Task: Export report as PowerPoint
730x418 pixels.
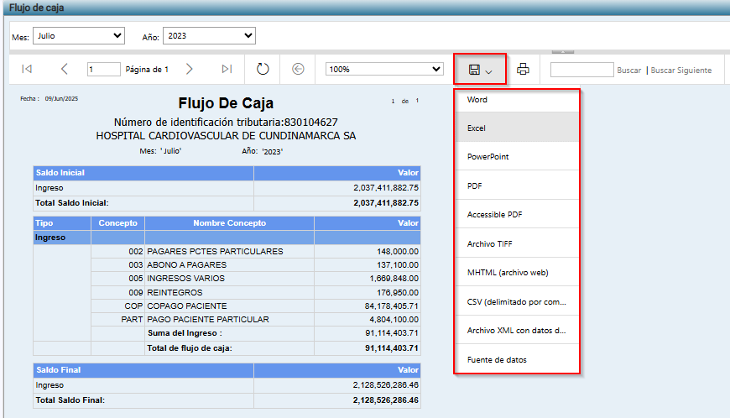Action: pyautogui.click(x=517, y=156)
